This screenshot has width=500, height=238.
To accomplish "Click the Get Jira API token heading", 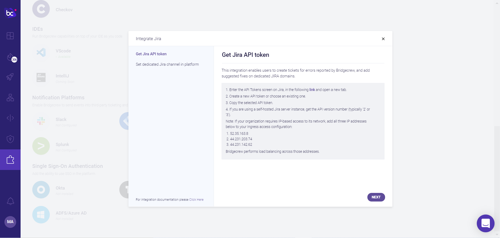I will coord(245,55).
